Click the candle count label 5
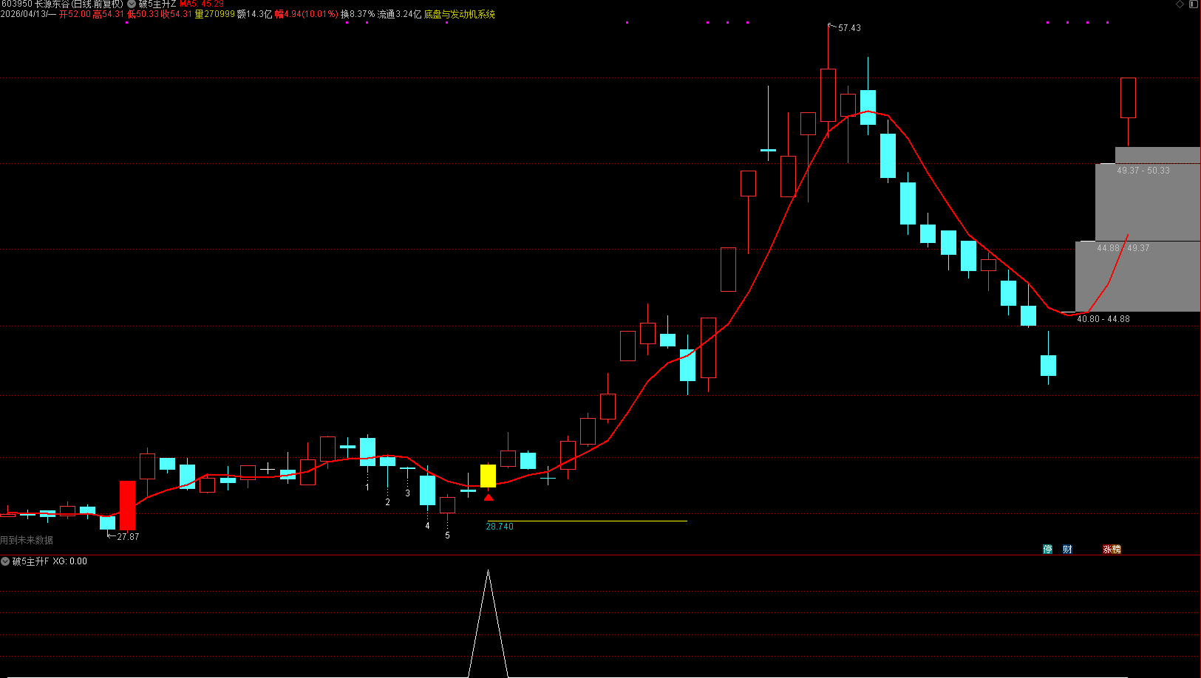The image size is (1201, 678). coord(447,535)
